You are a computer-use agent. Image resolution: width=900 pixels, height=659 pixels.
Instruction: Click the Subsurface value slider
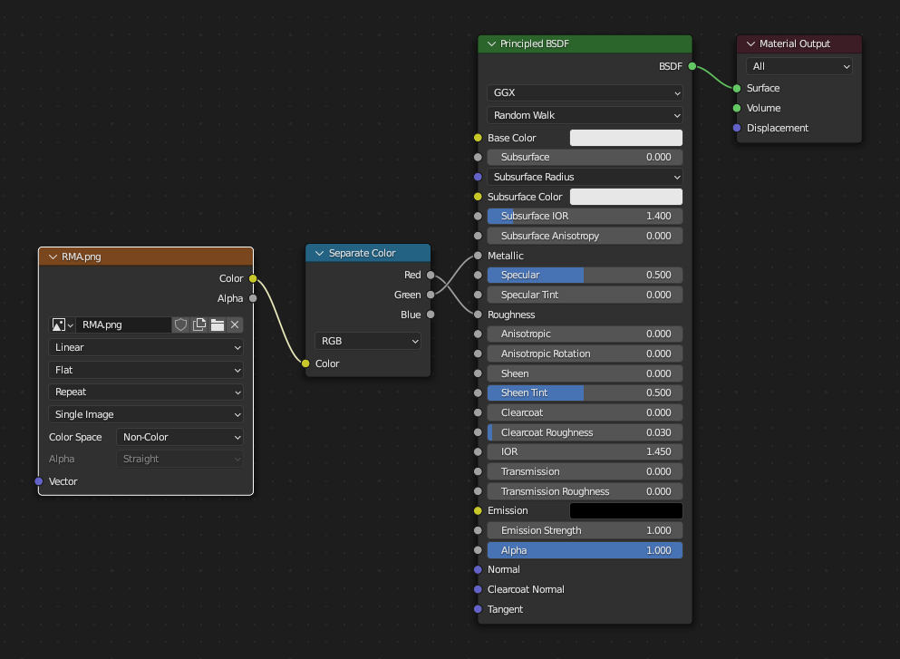(x=585, y=158)
